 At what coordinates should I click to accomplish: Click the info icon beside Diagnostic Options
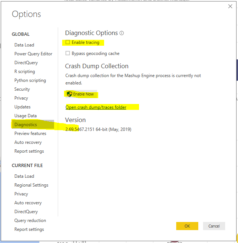pyautogui.click(x=122, y=33)
